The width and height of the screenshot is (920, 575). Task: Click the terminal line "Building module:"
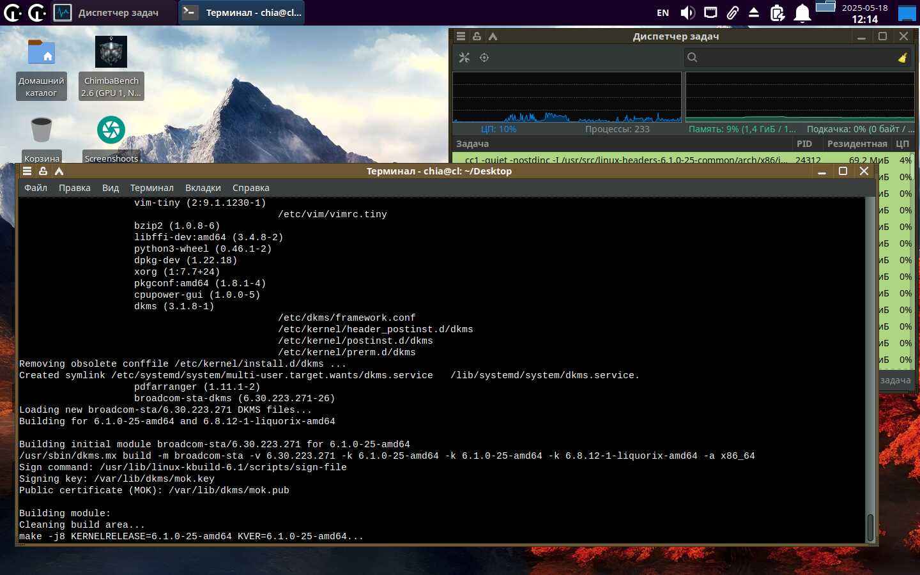(65, 514)
